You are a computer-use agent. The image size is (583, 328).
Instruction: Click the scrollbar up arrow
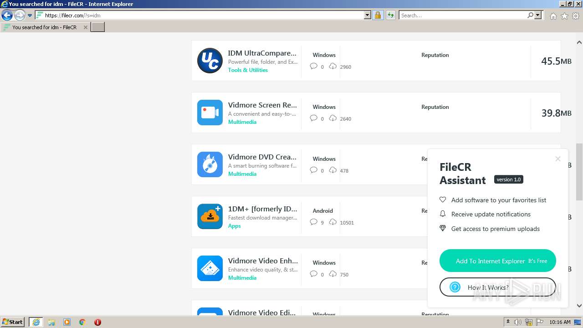click(x=579, y=42)
